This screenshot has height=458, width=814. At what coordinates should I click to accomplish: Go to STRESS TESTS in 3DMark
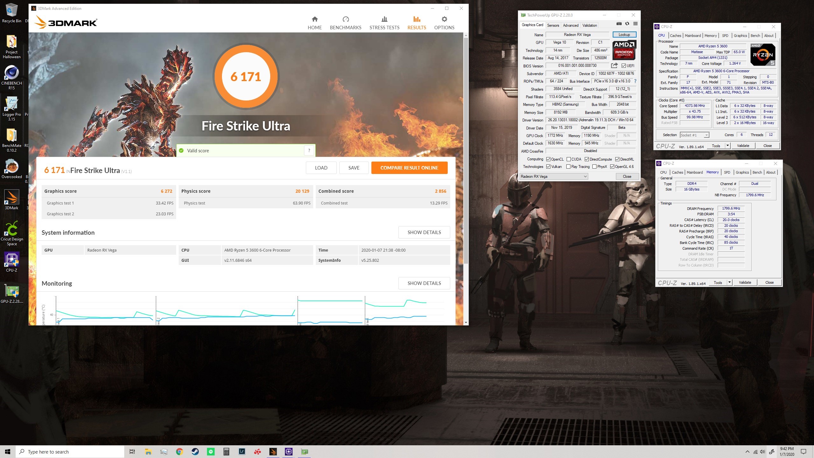[384, 23]
